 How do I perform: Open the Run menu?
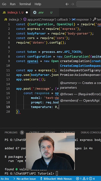pyautogui.click(x=13, y=4)
